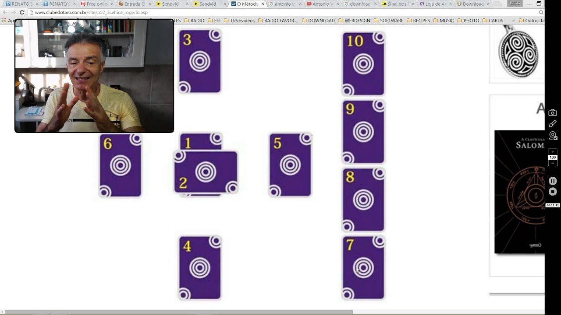This screenshot has width=561, height=315.
Task: Pause the screen recording
Action: click(x=553, y=181)
